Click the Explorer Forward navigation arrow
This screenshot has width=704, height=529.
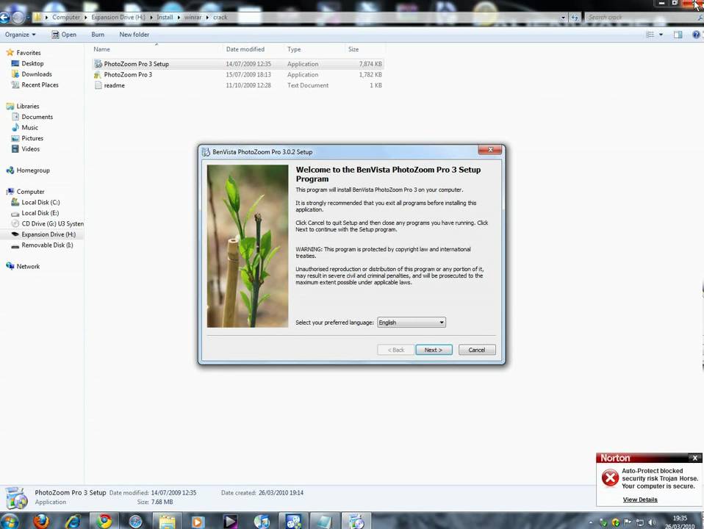pyautogui.click(x=18, y=18)
